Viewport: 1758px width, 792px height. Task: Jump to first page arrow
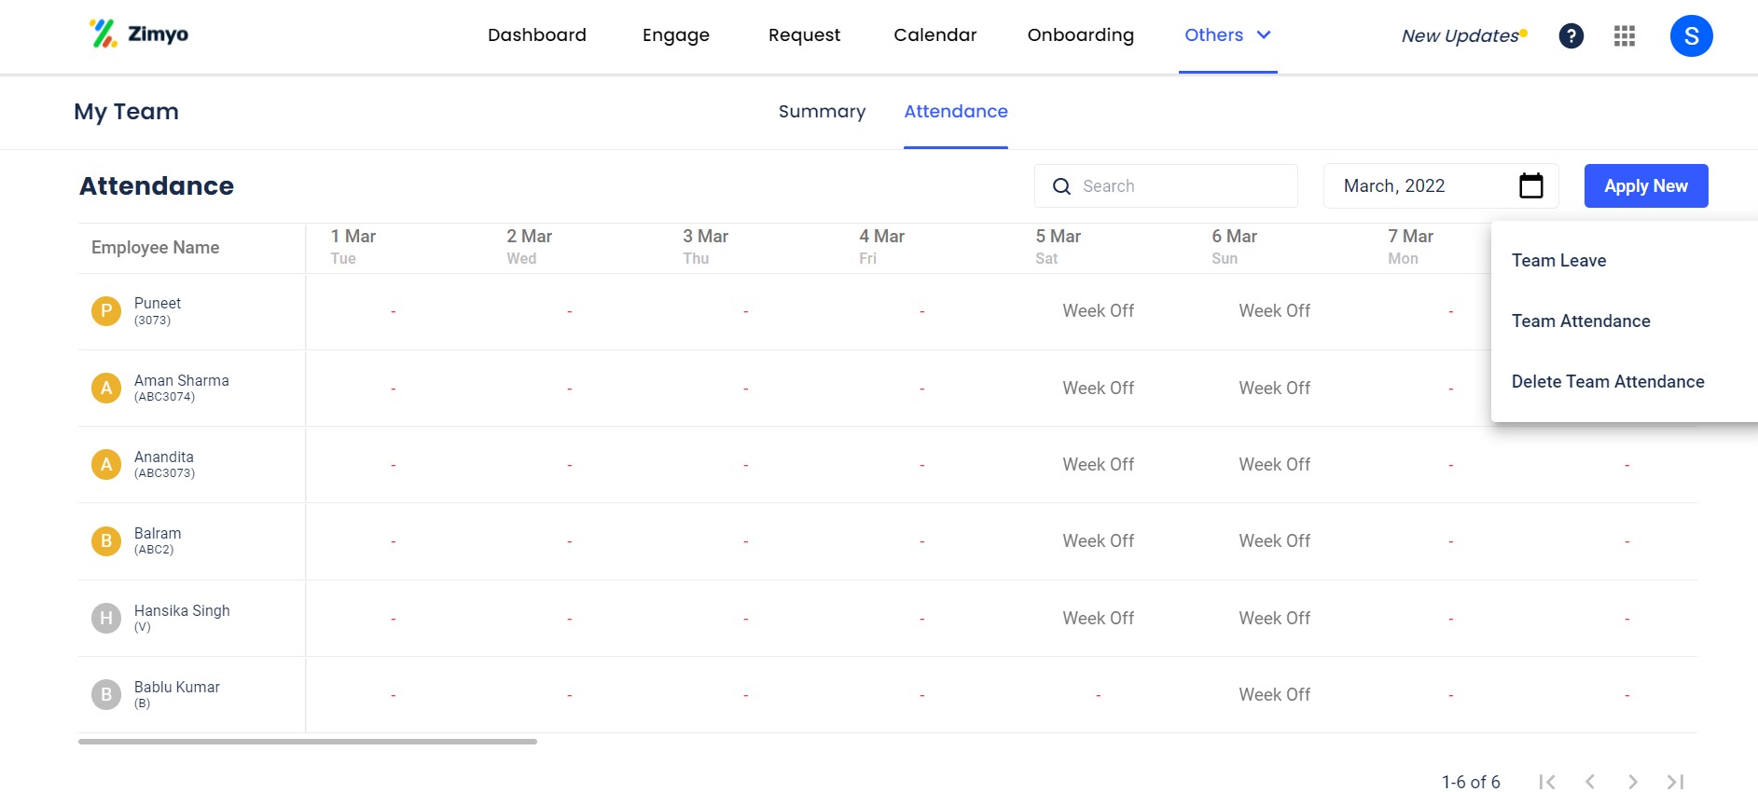[x=1547, y=782]
